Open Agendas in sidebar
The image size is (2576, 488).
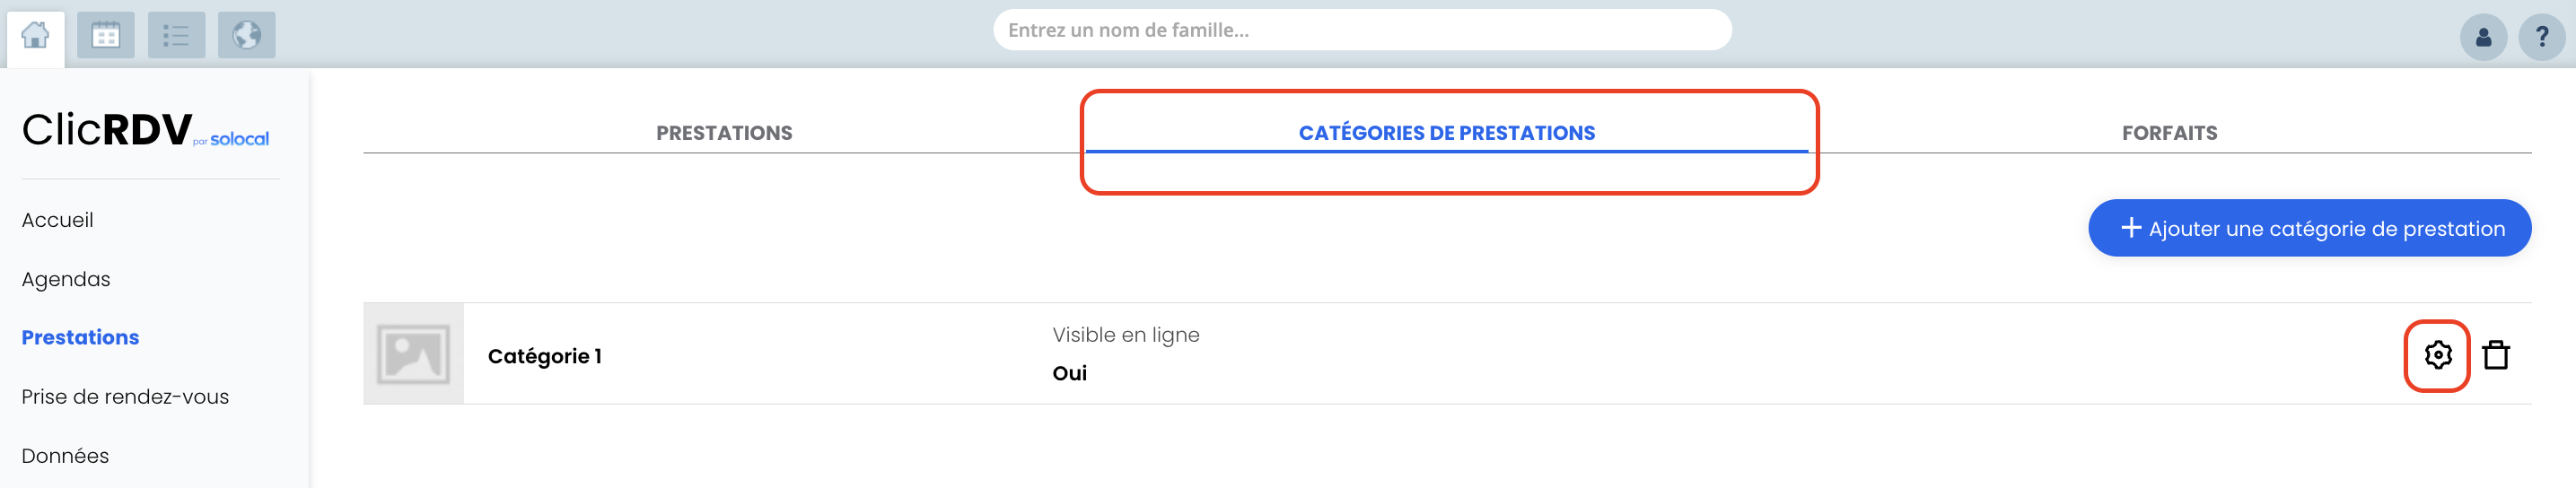66,279
